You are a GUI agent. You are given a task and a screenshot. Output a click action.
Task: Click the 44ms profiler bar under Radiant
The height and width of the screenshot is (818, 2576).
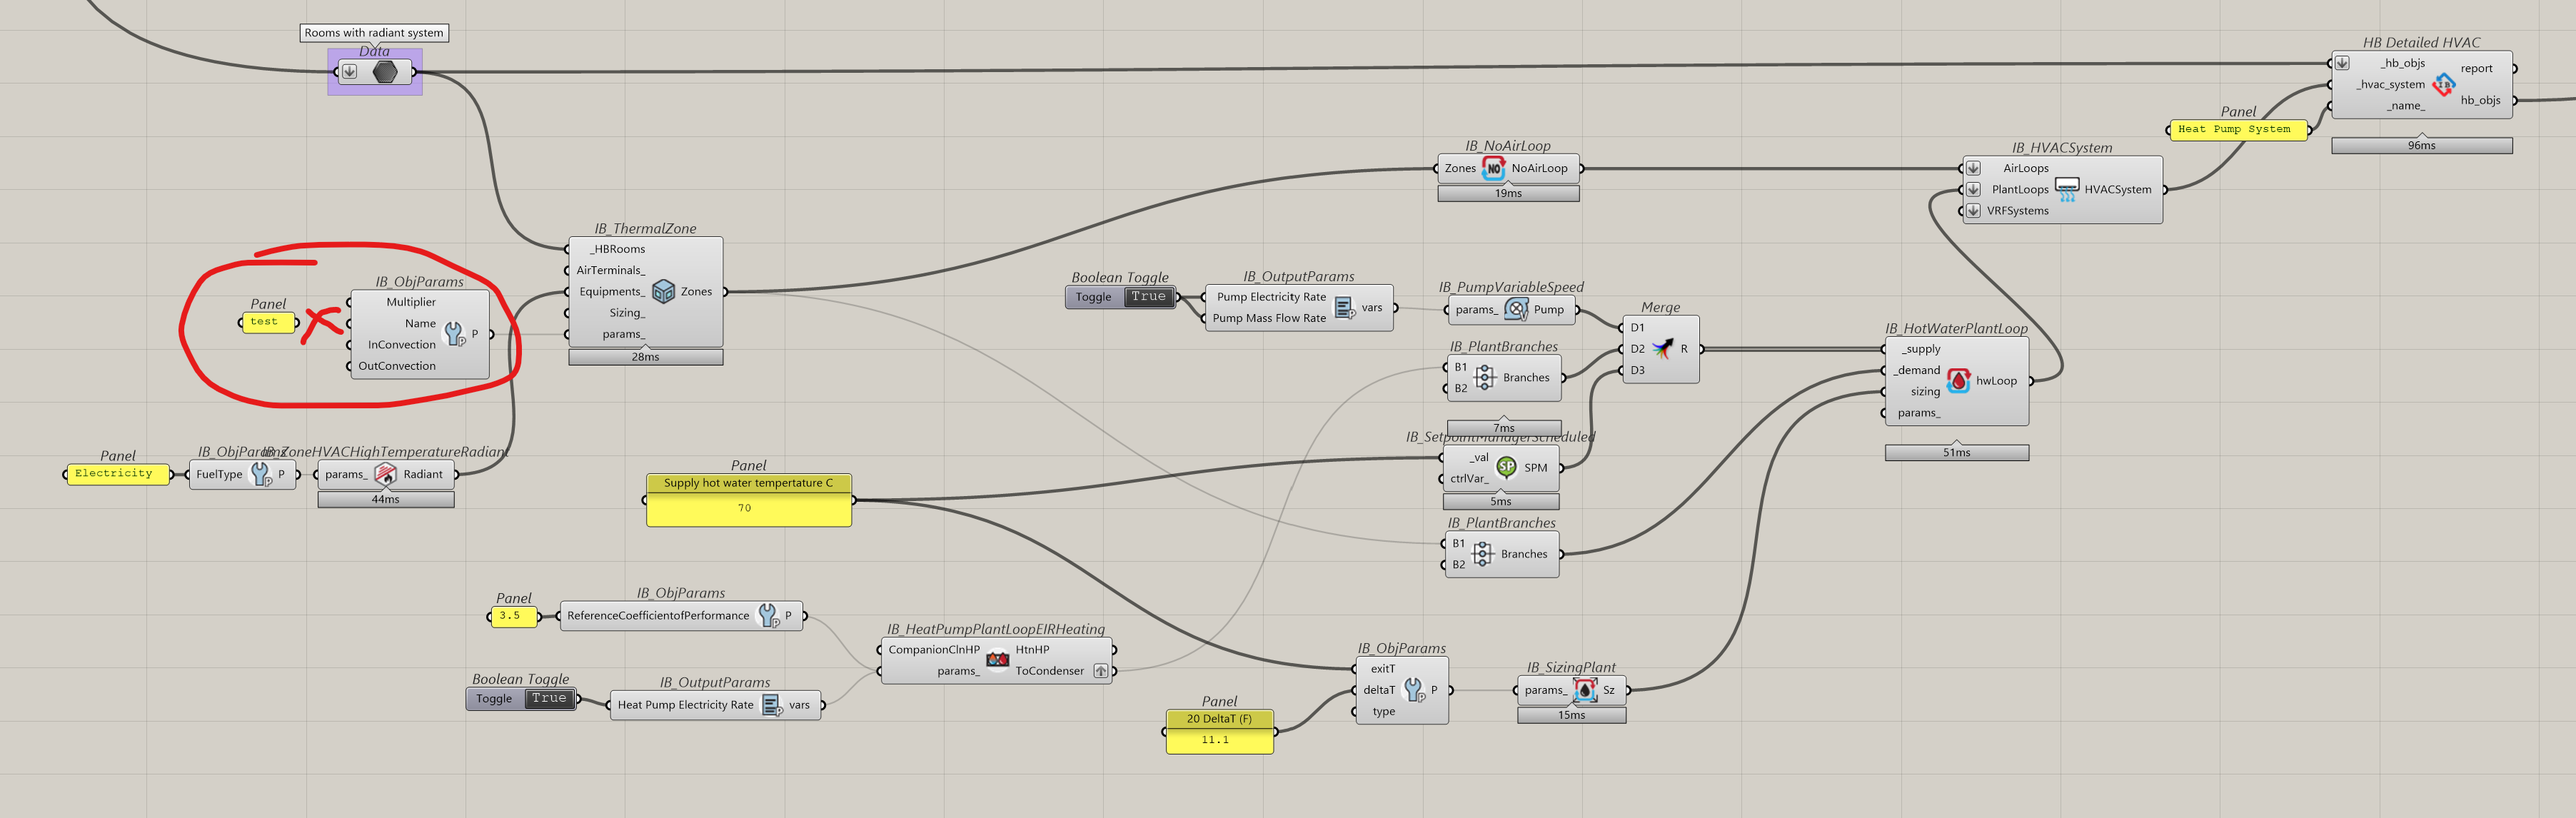(385, 500)
